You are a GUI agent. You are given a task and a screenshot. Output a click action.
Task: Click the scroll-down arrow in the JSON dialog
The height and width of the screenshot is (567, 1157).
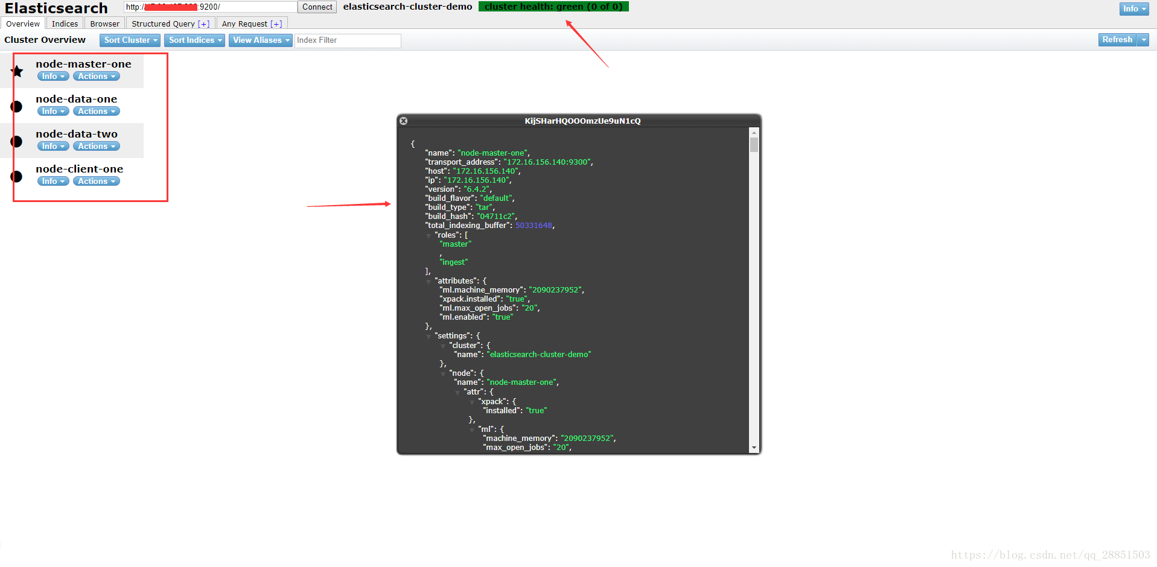[x=754, y=448]
